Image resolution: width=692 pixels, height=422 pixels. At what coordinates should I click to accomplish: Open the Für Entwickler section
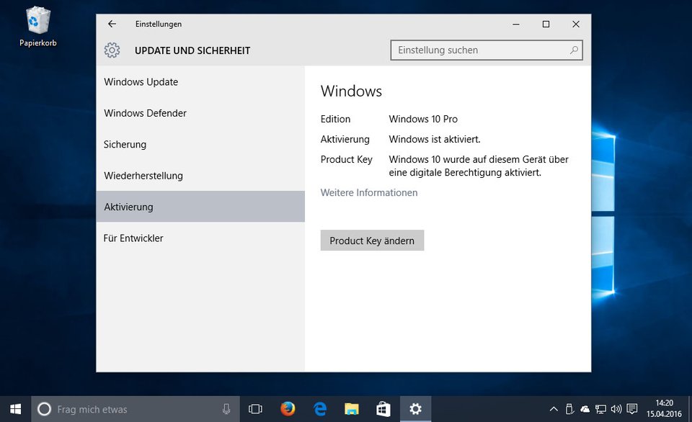(x=200, y=238)
